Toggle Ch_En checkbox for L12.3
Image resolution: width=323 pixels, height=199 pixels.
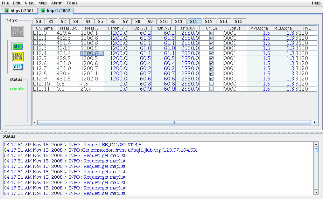tap(211, 48)
